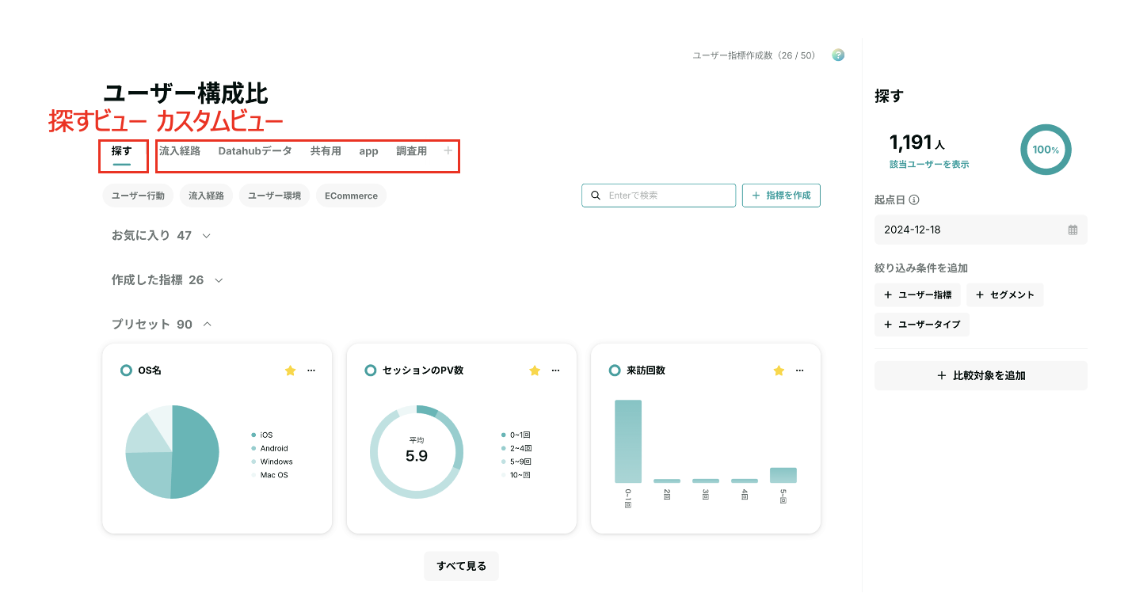Filter by ユーザー環境 chip

point(274,196)
